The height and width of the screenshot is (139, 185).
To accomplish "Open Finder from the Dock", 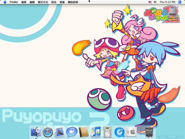I will coord(36,132).
